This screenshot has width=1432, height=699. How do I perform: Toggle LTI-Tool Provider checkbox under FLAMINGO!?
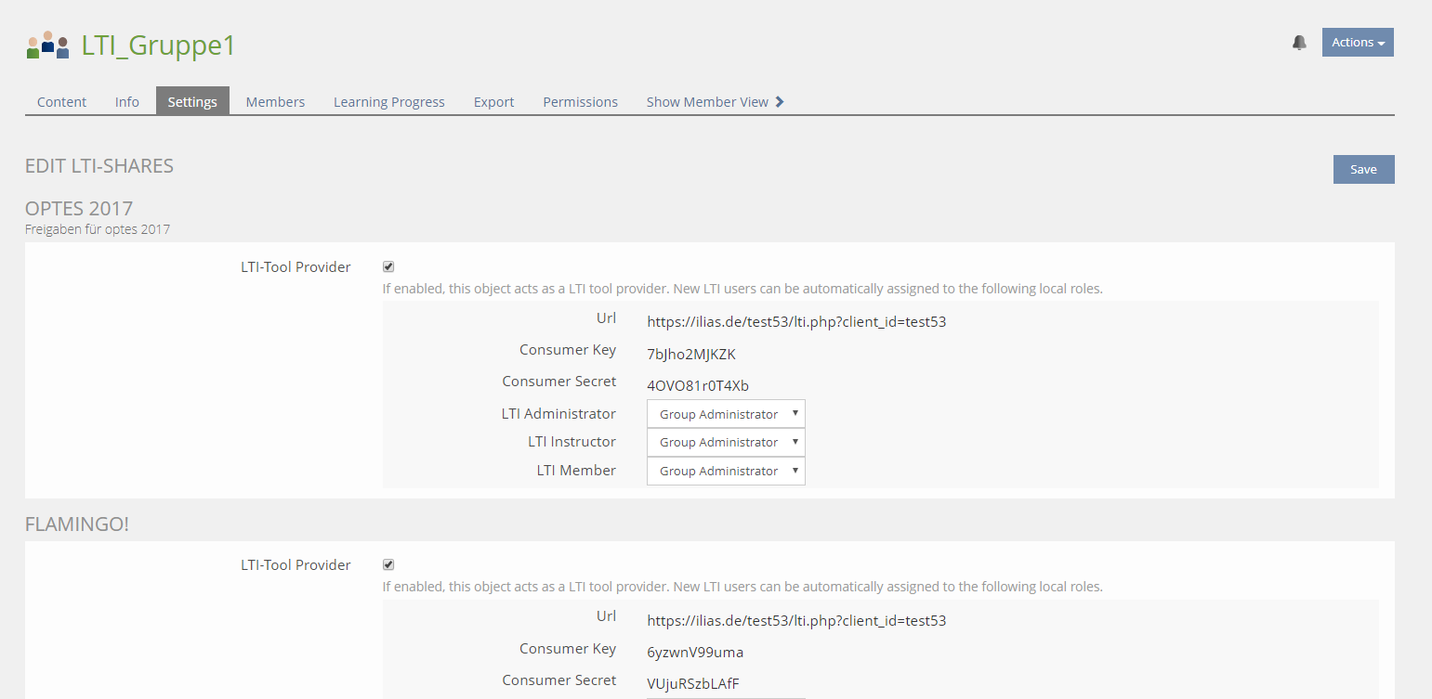click(x=388, y=564)
